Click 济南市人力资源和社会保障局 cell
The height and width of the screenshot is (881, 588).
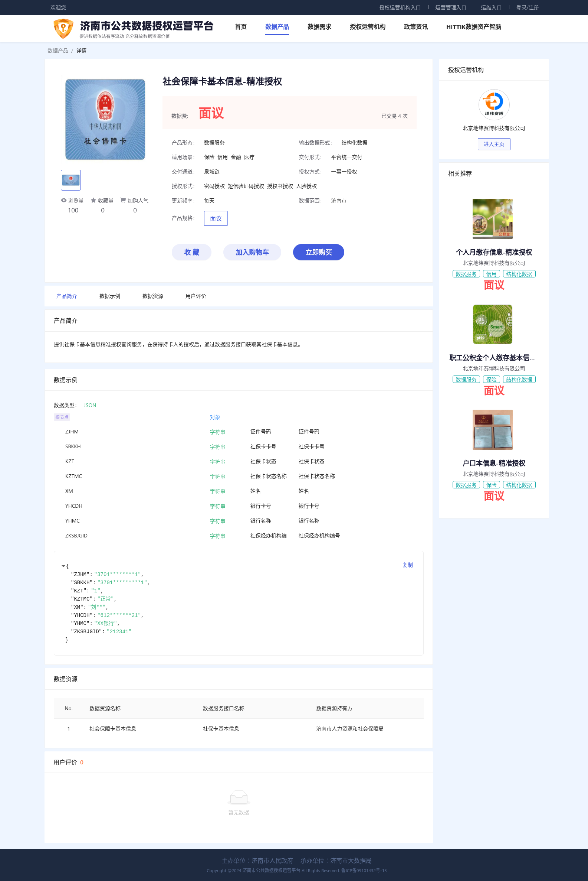(x=349, y=729)
